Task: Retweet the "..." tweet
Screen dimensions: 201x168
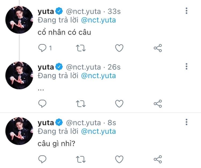Action: [81, 104]
